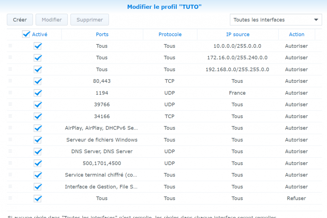
Task: Click the Modifier le profil "TUTO" title
Action: point(164,7)
